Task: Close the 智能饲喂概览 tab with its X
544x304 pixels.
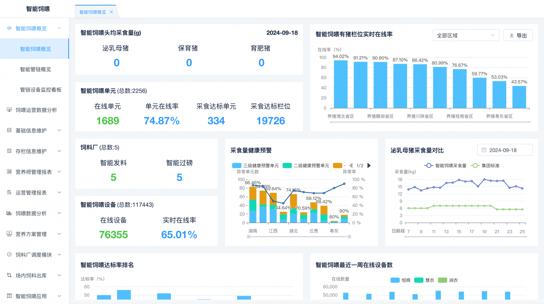Action: click(x=111, y=12)
